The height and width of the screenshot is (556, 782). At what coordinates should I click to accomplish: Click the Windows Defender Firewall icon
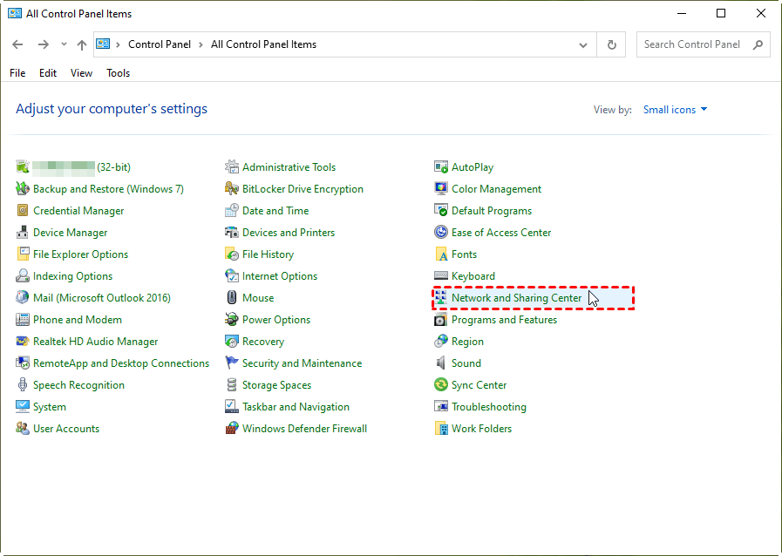pyautogui.click(x=232, y=429)
